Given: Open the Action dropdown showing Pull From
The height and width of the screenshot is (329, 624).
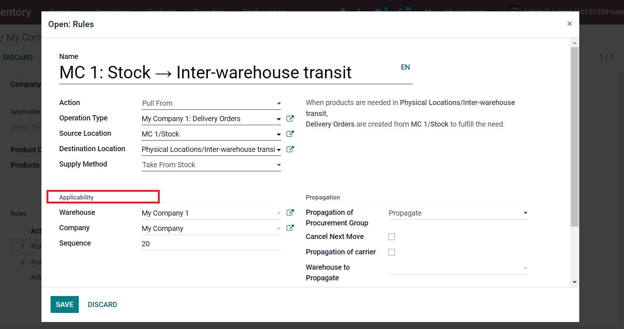Looking at the screenshot, I should (211, 103).
